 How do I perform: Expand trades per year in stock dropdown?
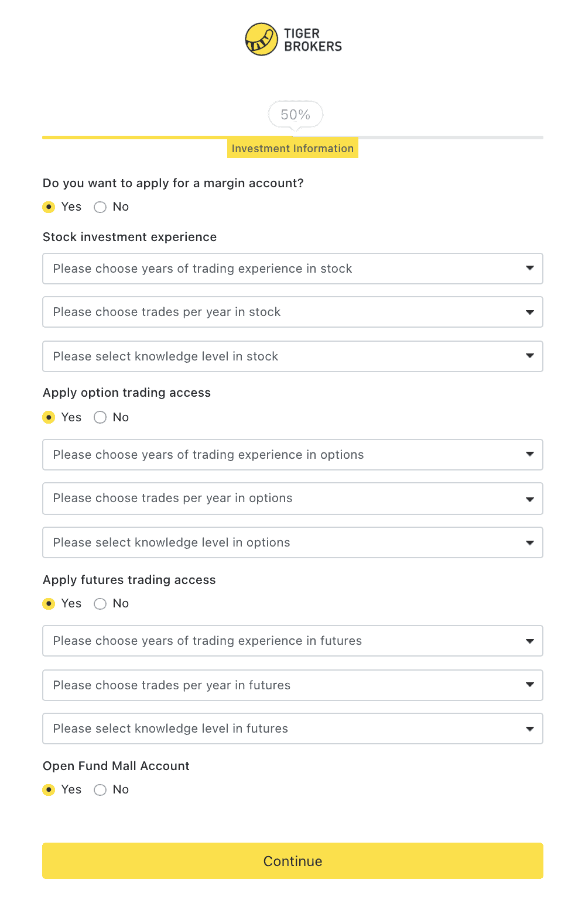292,312
